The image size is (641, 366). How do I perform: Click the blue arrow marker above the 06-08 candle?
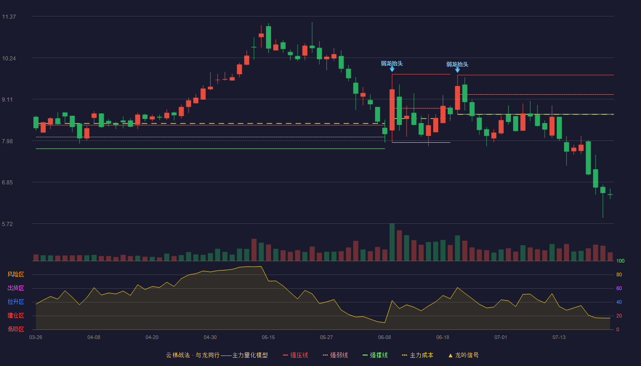pos(392,70)
